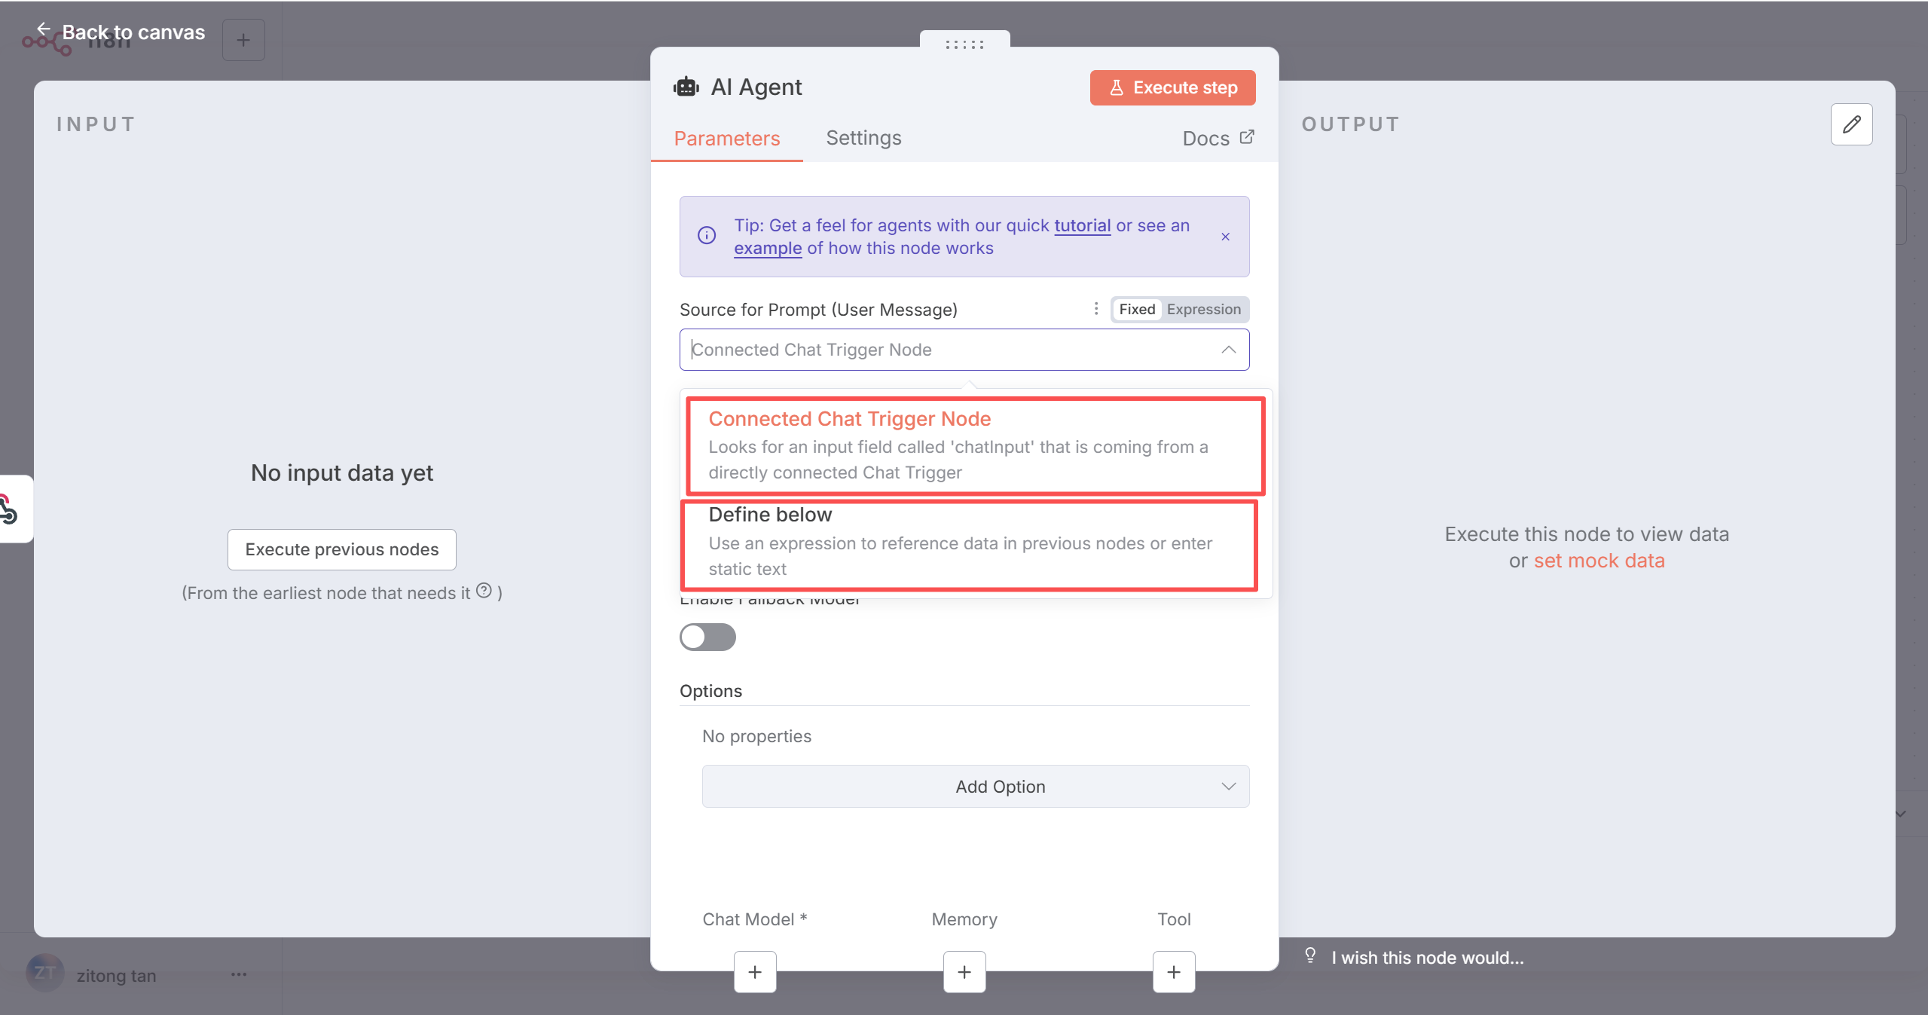The height and width of the screenshot is (1015, 1928).
Task: Click the Chat Model plus connector
Action: pos(755,972)
